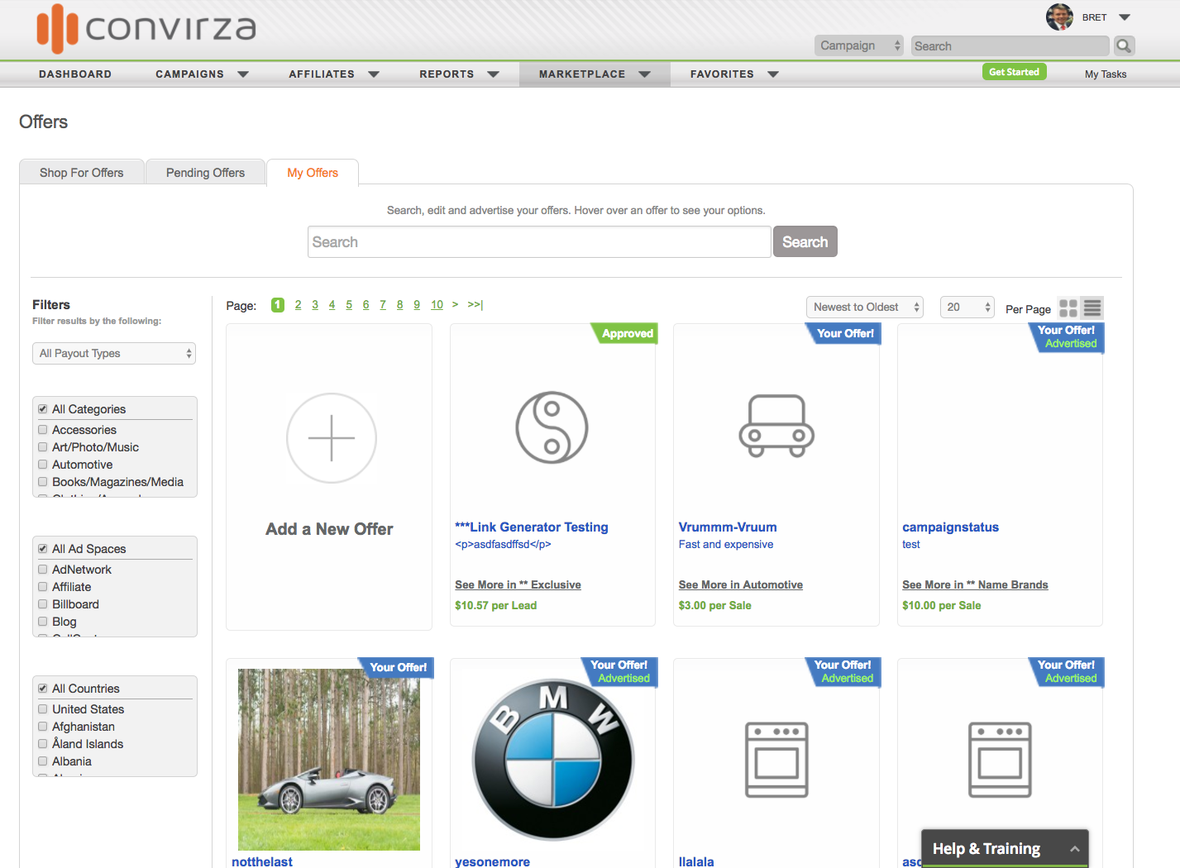The width and height of the screenshot is (1180, 868).
Task: Click the plus circle to add offer
Action: pos(332,438)
